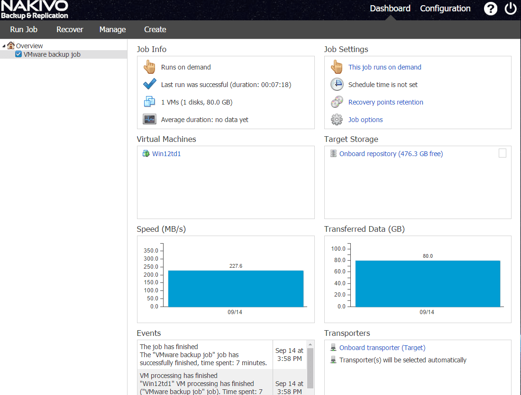Switch to the Configuration tab
The image size is (521, 395).
coord(445,9)
